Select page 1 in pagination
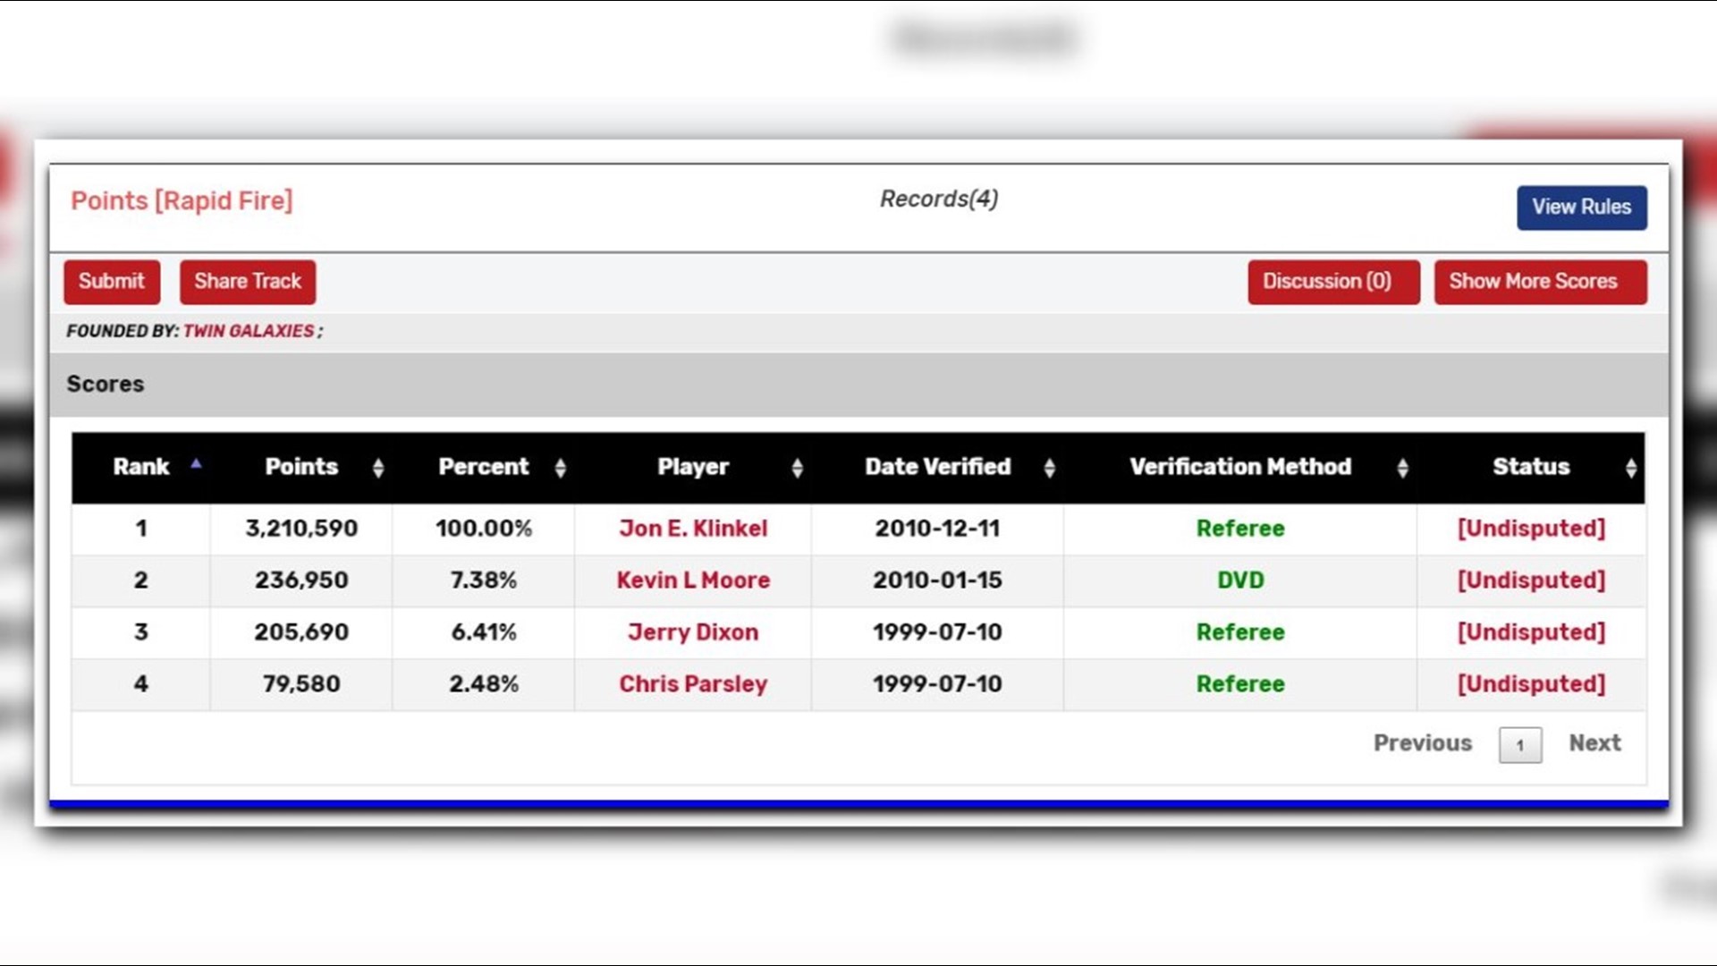 [1519, 745]
